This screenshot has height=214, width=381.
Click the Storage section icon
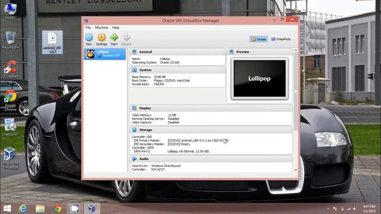[134, 130]
